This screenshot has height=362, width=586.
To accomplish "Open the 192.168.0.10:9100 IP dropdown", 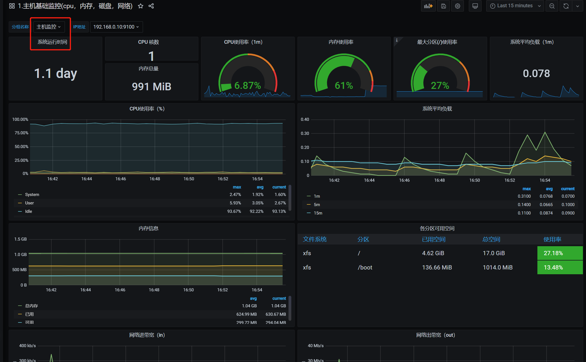I will coord(116,27).
